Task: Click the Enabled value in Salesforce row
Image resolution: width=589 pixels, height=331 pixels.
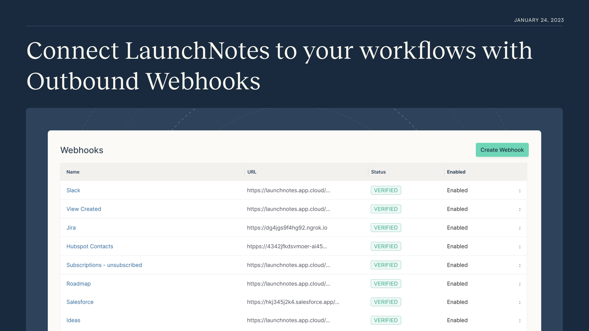Action: [x=457, y=302]
